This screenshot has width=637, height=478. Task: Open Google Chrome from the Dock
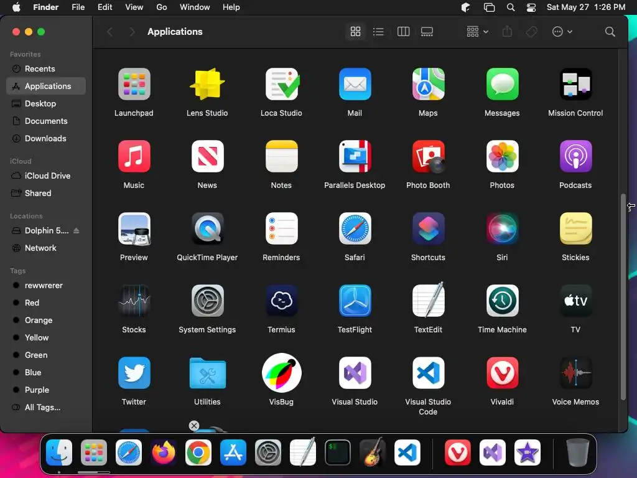(198, 452)
